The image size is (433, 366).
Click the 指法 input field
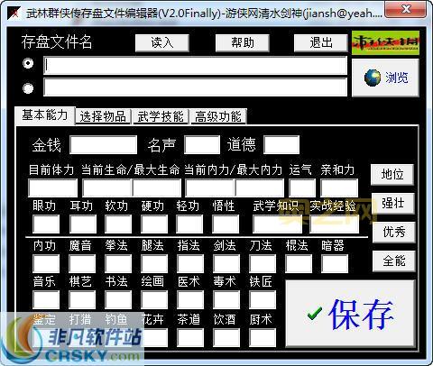(x=190, y=264)
